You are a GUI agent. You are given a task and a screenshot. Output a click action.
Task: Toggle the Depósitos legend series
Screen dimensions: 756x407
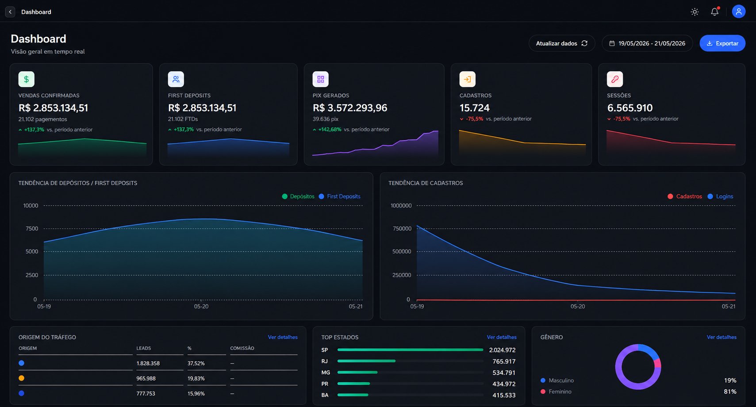[298, 196]
